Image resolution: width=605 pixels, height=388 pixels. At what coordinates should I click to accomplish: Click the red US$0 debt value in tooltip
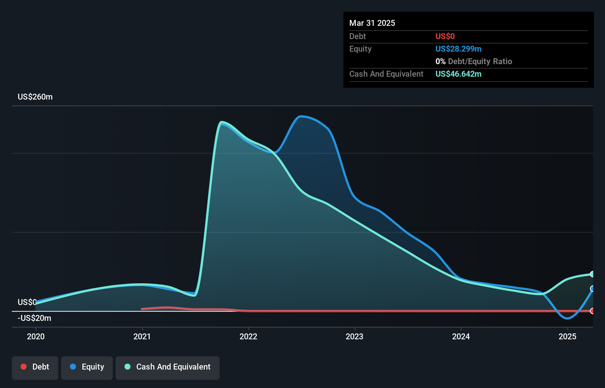pos(445,36)
